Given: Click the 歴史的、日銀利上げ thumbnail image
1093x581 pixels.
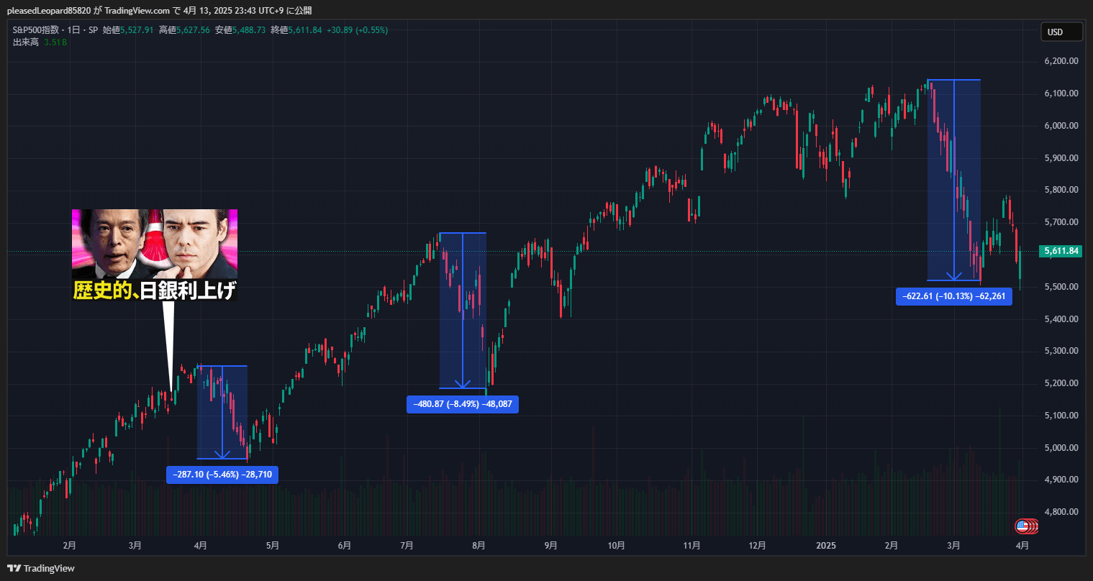Looking at the screenshot, I should pyautogui.click(x=155, y=255).
